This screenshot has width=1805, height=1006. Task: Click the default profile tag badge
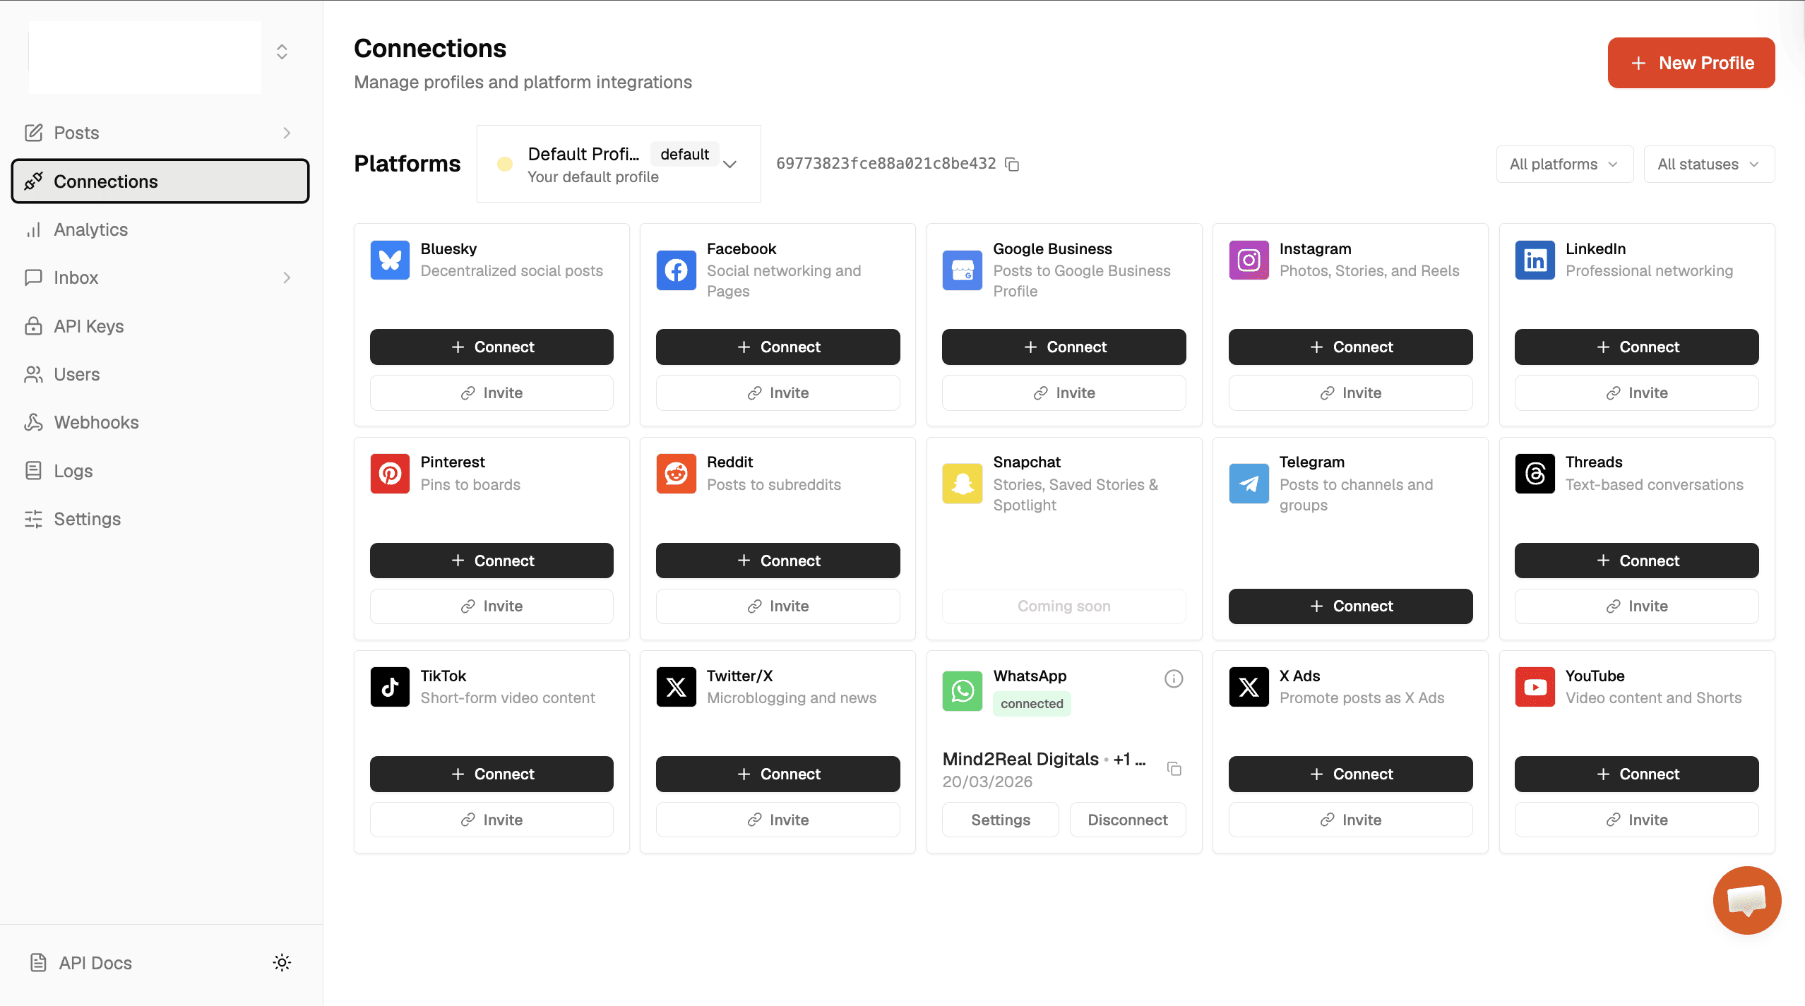684,154
